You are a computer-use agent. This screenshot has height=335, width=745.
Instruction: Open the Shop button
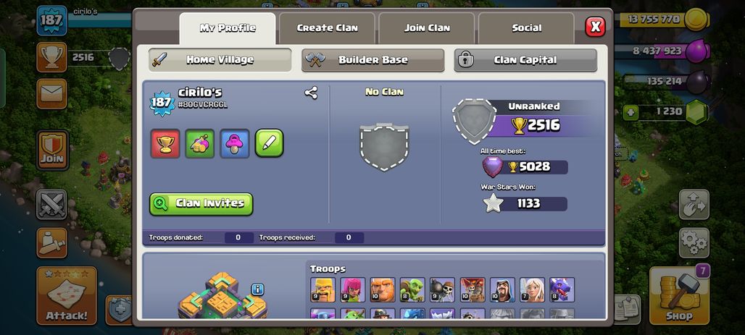click(680, 295)
